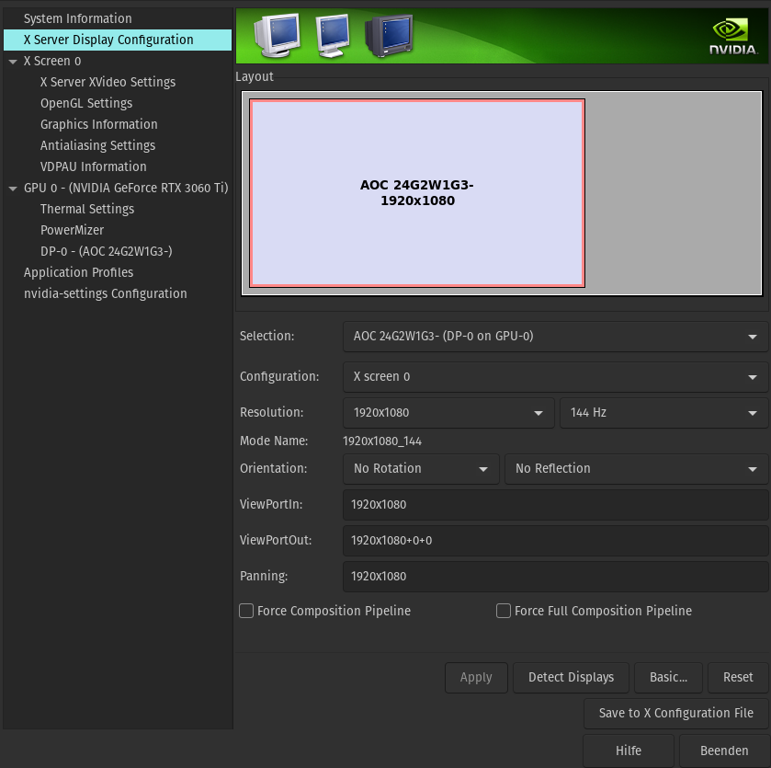Open the Resolution 1920x1080 dropdown

pos(448,413)
